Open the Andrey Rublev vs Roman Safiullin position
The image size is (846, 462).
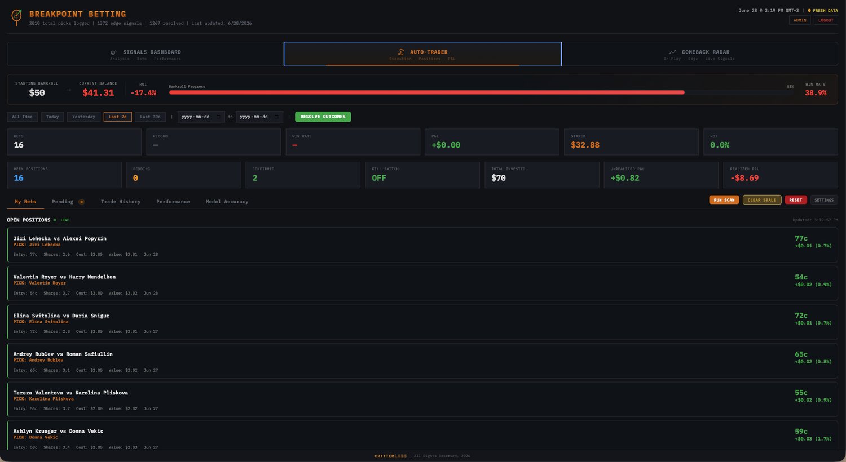(x=422, y=361)
